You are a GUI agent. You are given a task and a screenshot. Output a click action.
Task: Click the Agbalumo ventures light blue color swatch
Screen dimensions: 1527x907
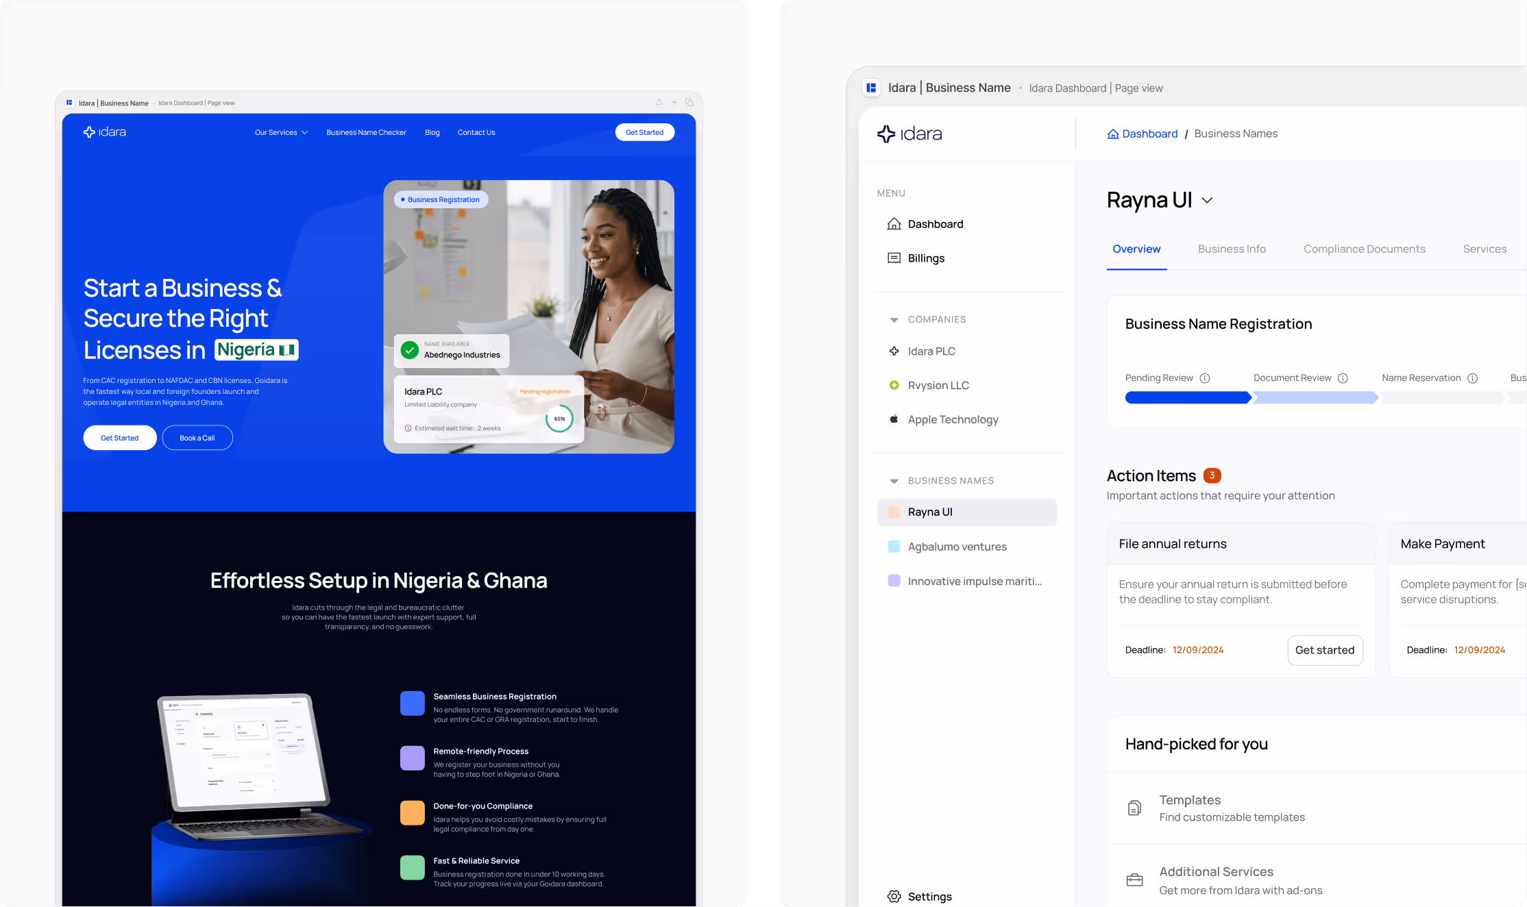[x=894, y=547]
